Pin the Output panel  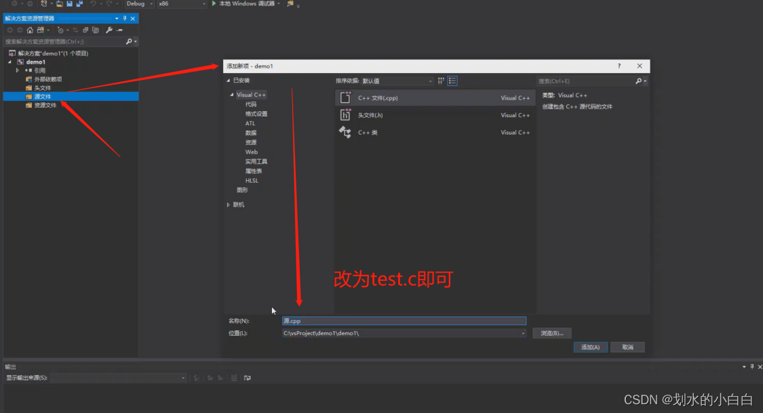click(x=751, y=367)
